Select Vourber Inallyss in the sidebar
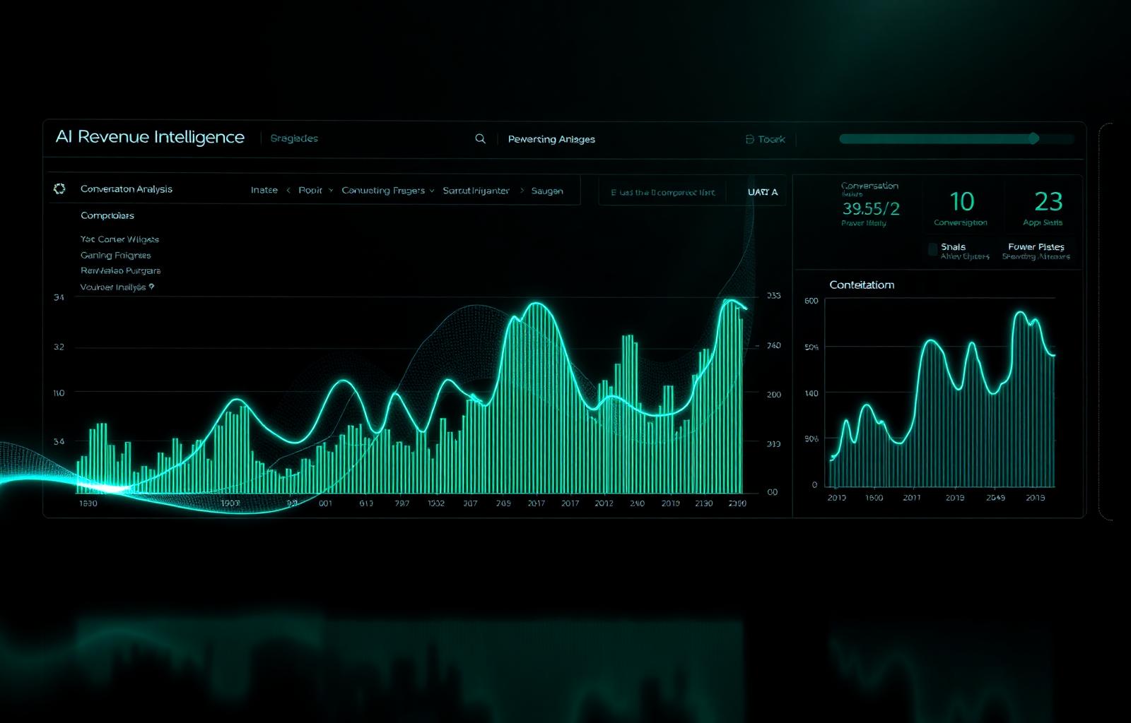1131x723 pixels. (113, 287)
